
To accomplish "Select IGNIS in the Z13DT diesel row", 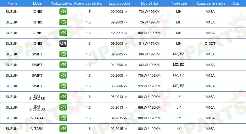I will click(x=37, y=44).
